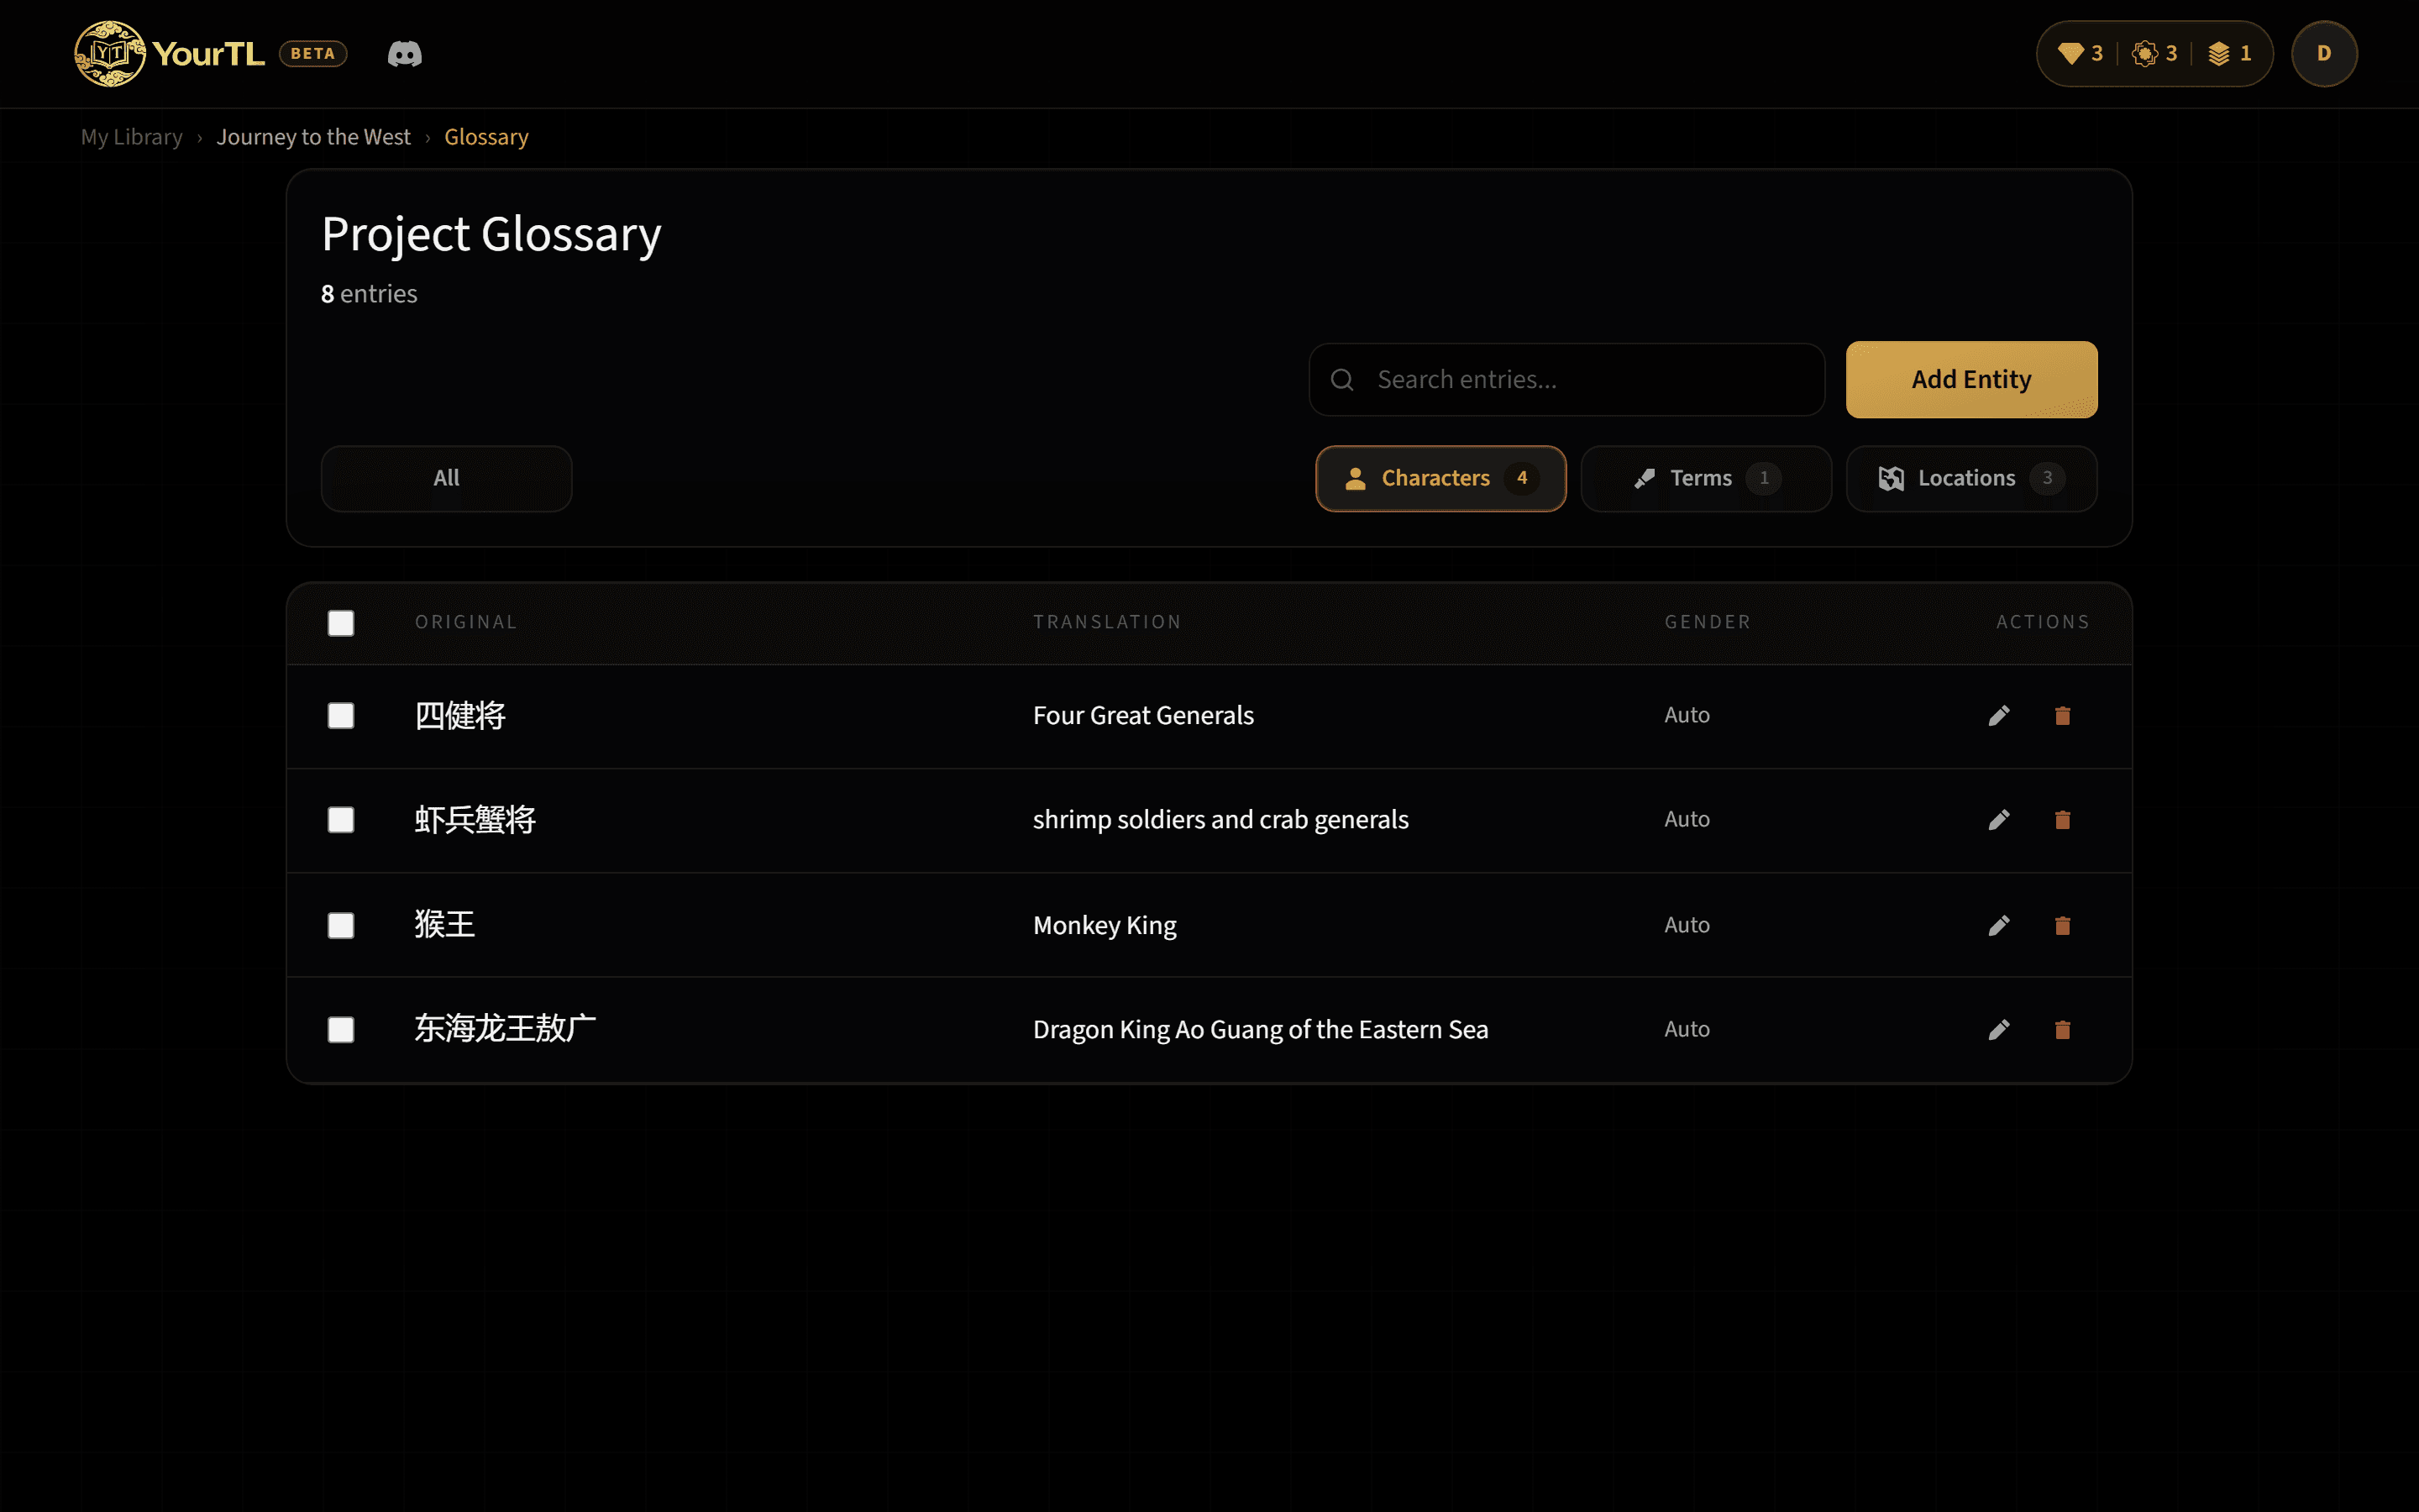Switch to the All filter tab
2419x1512 pixels.
click(x=446, y=479)
